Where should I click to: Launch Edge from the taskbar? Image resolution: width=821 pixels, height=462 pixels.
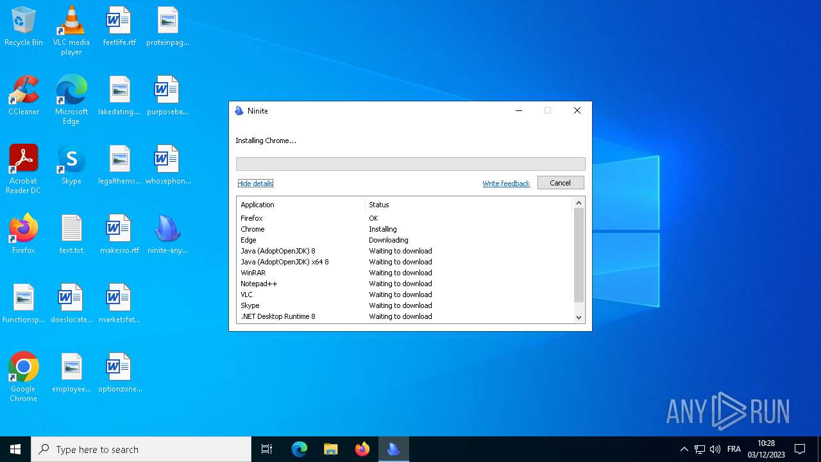(300, 449)
